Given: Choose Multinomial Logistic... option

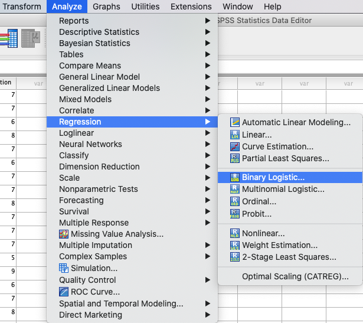Looking at the screenshot, I should click(x=290, y=189).
